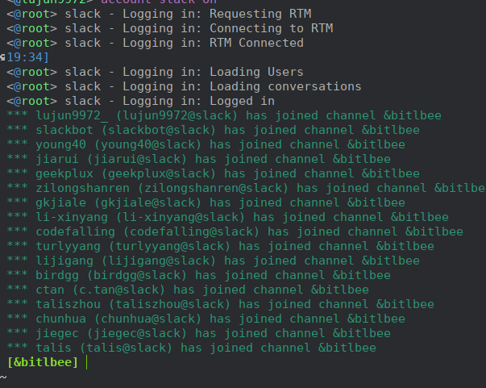Click the "Loading Users" log line
Screen dimensions: 486x388
pyautogui.click(x=155, y=72)
